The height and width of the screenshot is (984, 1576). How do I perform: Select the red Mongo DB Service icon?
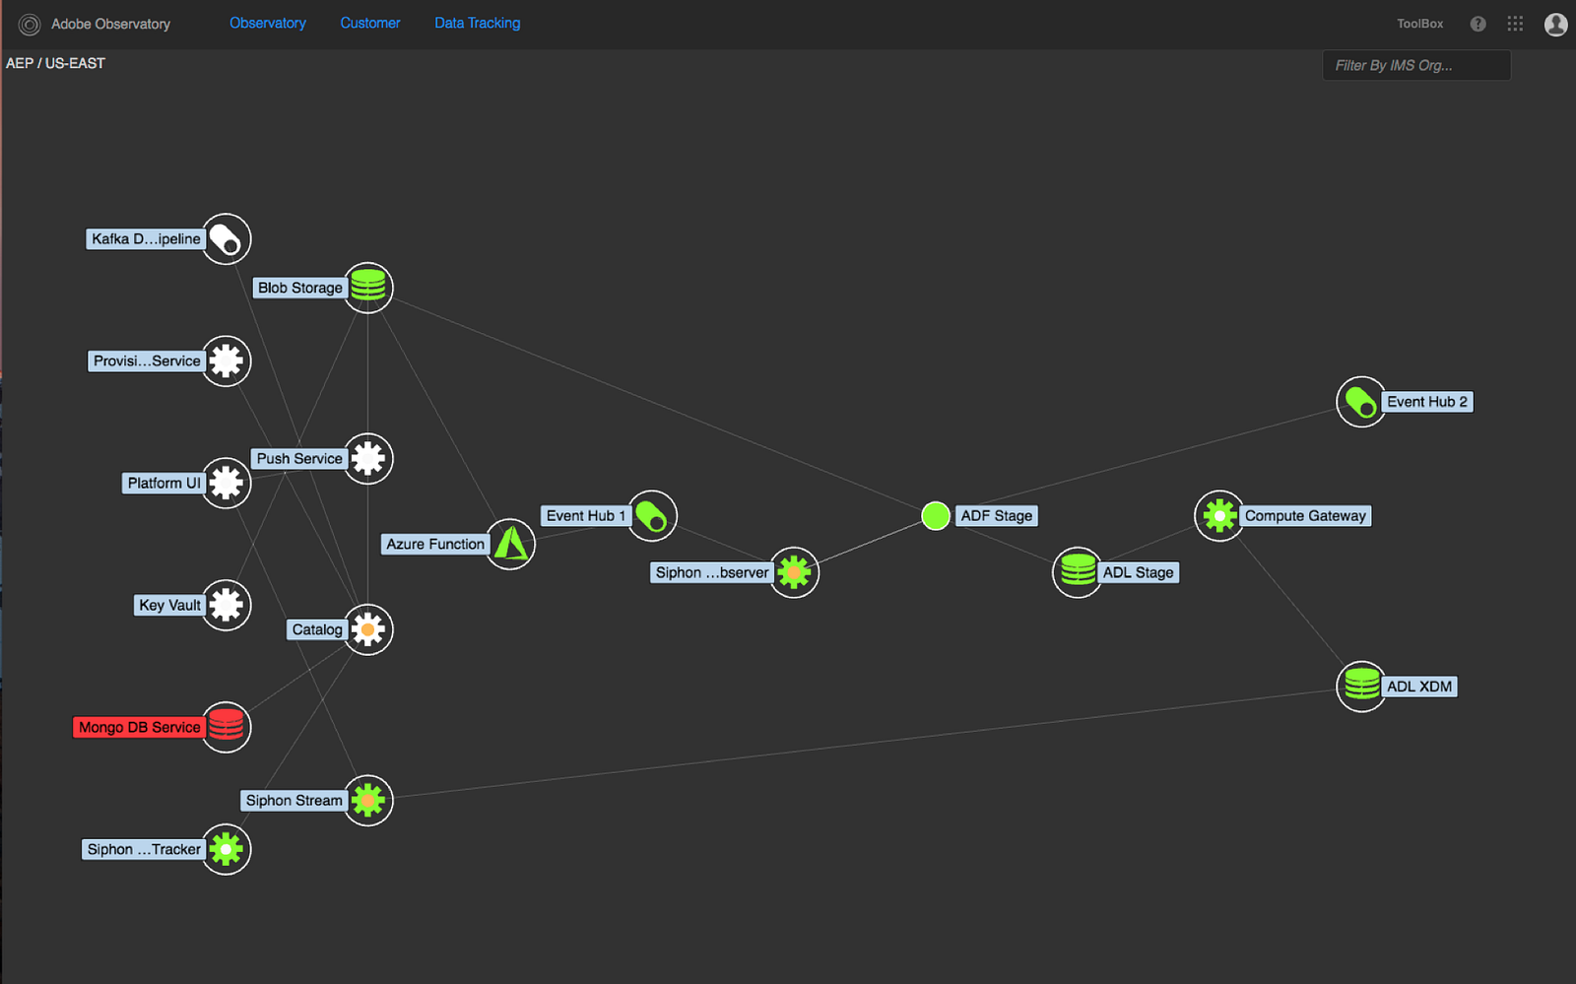(x=227, y=727)
